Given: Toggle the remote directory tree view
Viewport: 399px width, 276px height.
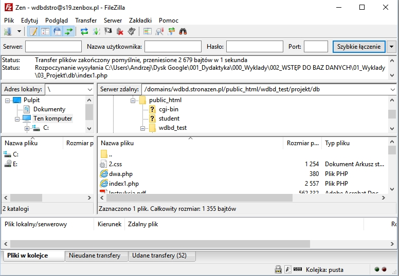Looking at the screenshot, I should [57, 31].
